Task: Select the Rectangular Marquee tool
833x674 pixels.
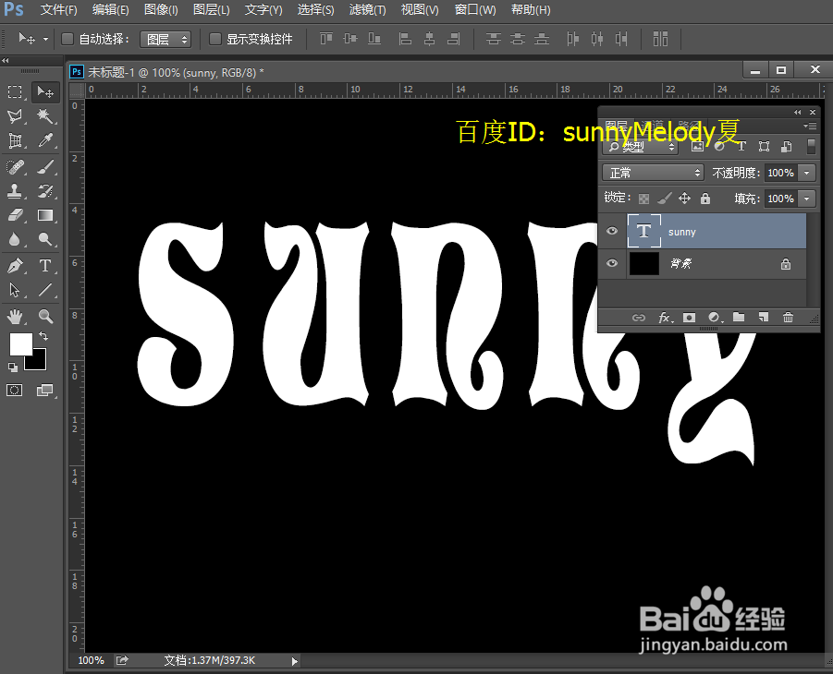Action: click(x=15, y=91)
